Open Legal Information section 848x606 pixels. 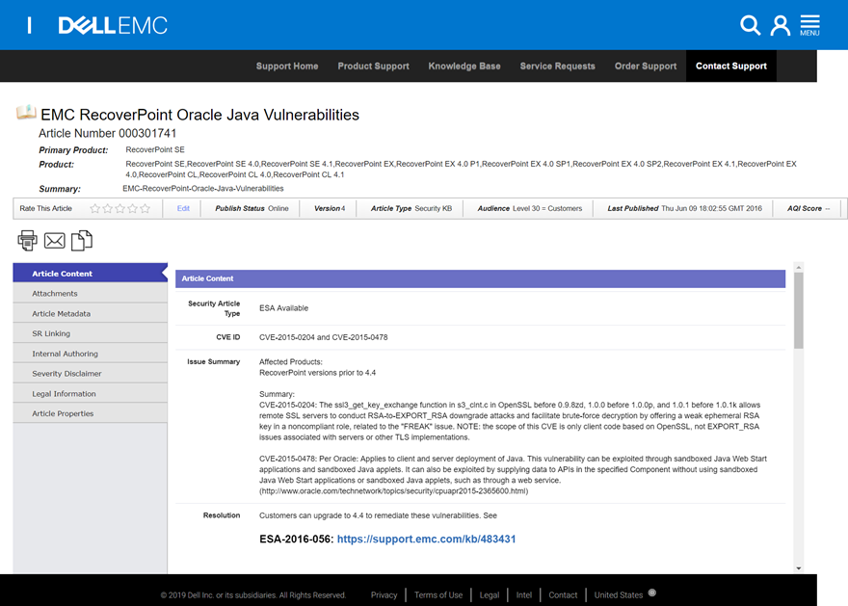(x=90, y=393)
